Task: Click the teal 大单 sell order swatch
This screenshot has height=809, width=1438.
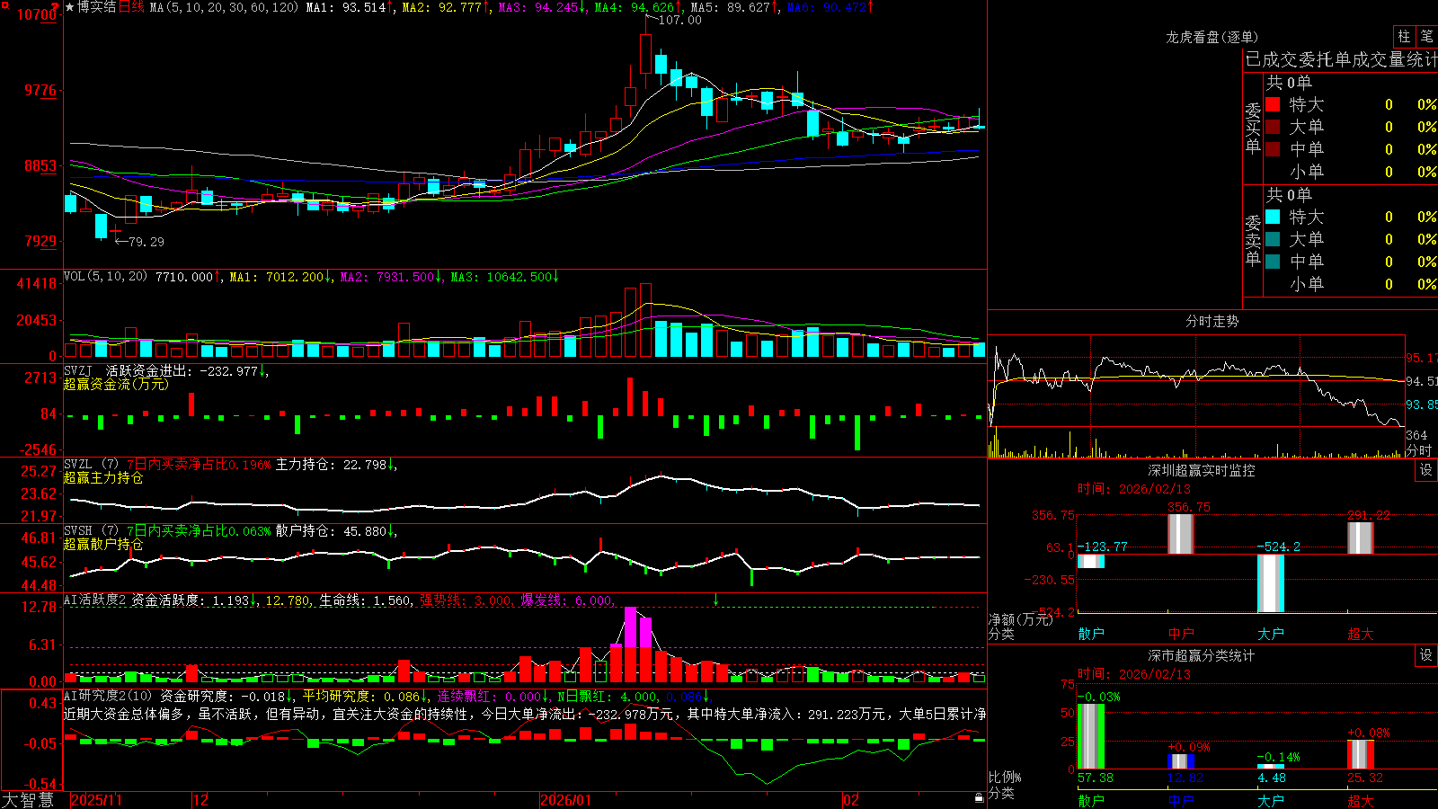Action: (x=1273, y=239)
